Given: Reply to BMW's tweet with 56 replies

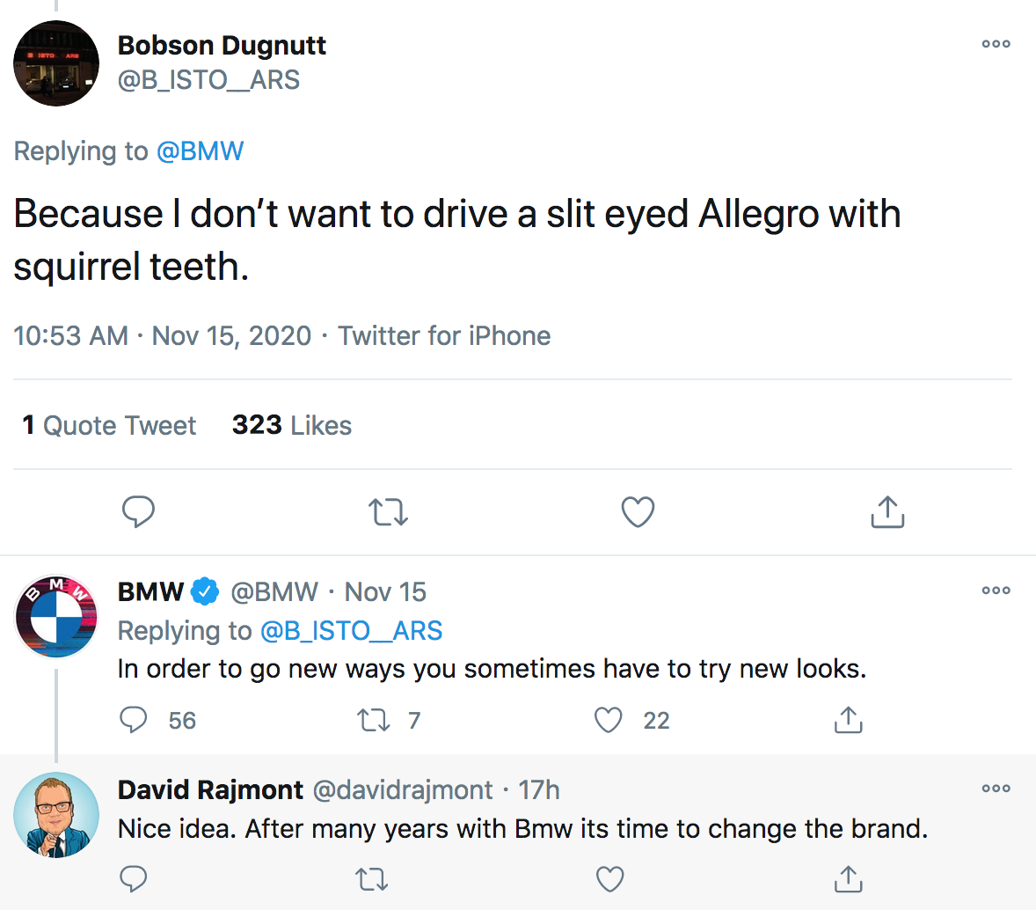Looking at the screenshot, I should 134,720.
